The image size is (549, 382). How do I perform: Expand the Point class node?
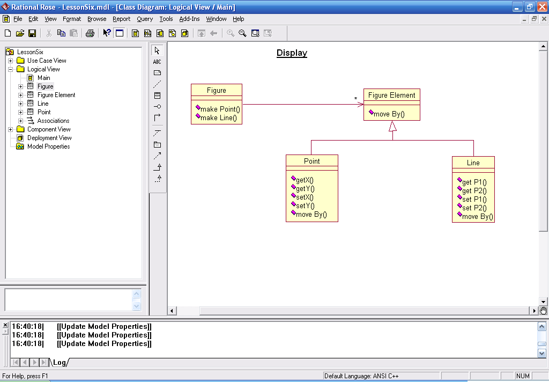[x=21, y=112]
